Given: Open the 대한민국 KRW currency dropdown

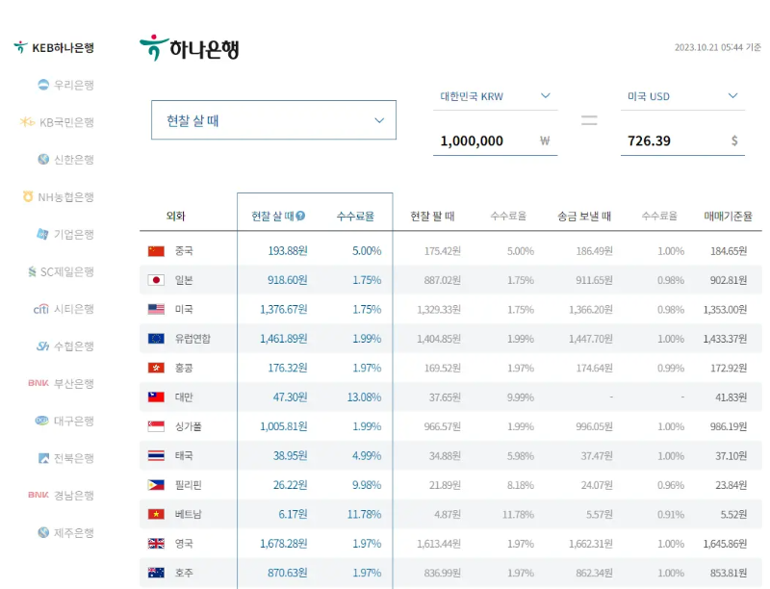Looking at the screenshot, I should 496,96.
